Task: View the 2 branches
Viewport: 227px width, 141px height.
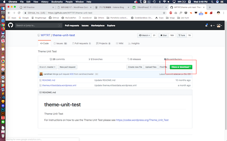Action: (95, 59)
